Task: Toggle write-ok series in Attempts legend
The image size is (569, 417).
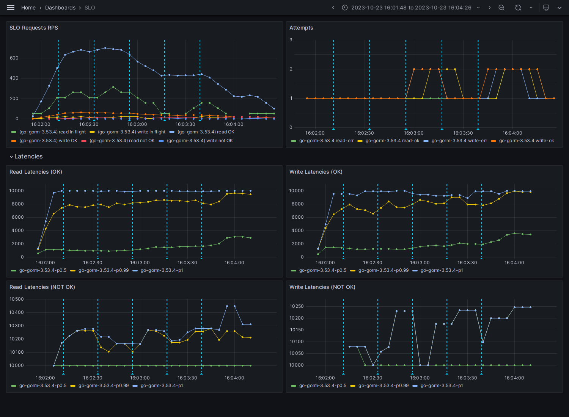Action: click(527, 141)
